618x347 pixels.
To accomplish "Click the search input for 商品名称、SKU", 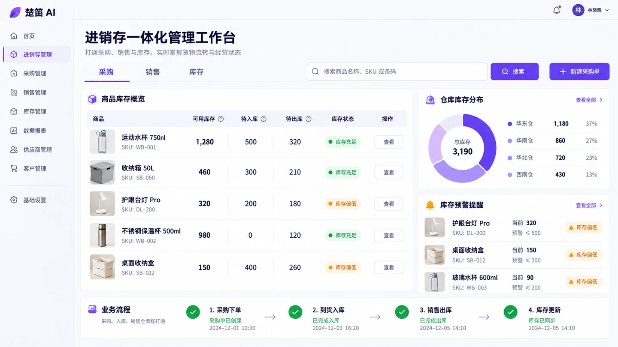I will point(397,72).
